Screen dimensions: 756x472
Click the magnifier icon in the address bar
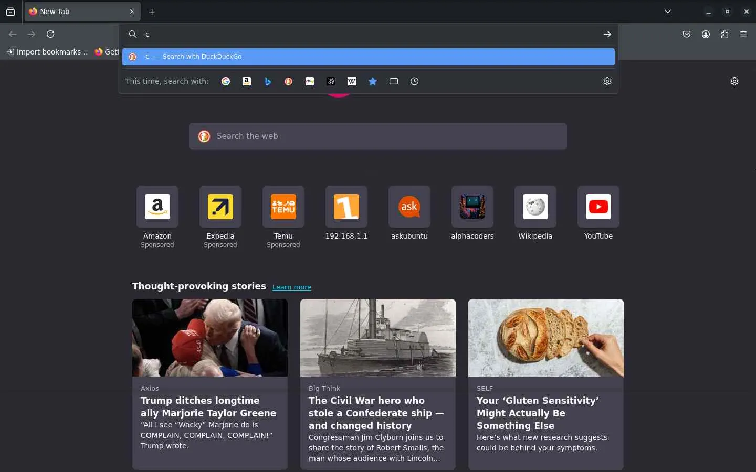pos(133,34)
